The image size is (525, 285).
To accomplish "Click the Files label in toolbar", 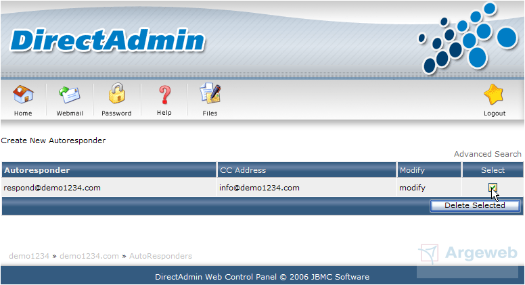I will point(210,113).
